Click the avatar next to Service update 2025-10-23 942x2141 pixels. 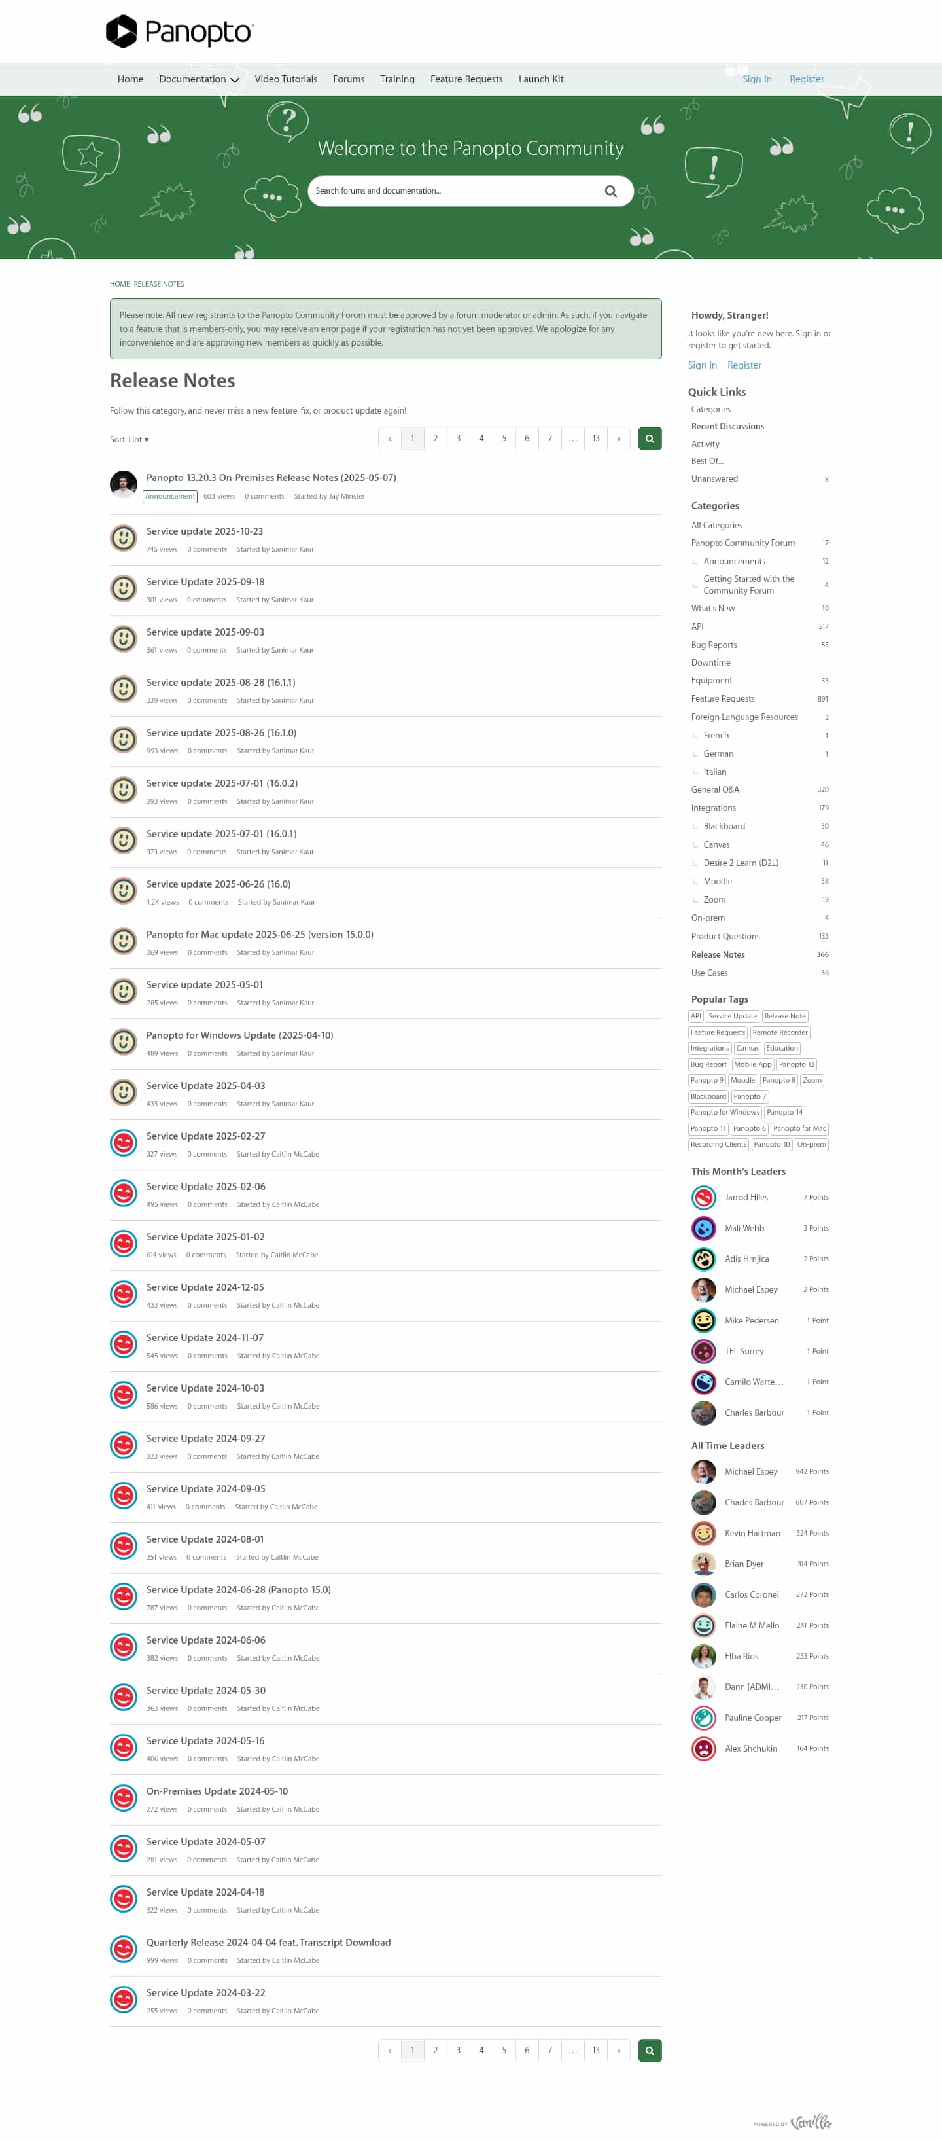pyautogui.click(x=124, y=538)
